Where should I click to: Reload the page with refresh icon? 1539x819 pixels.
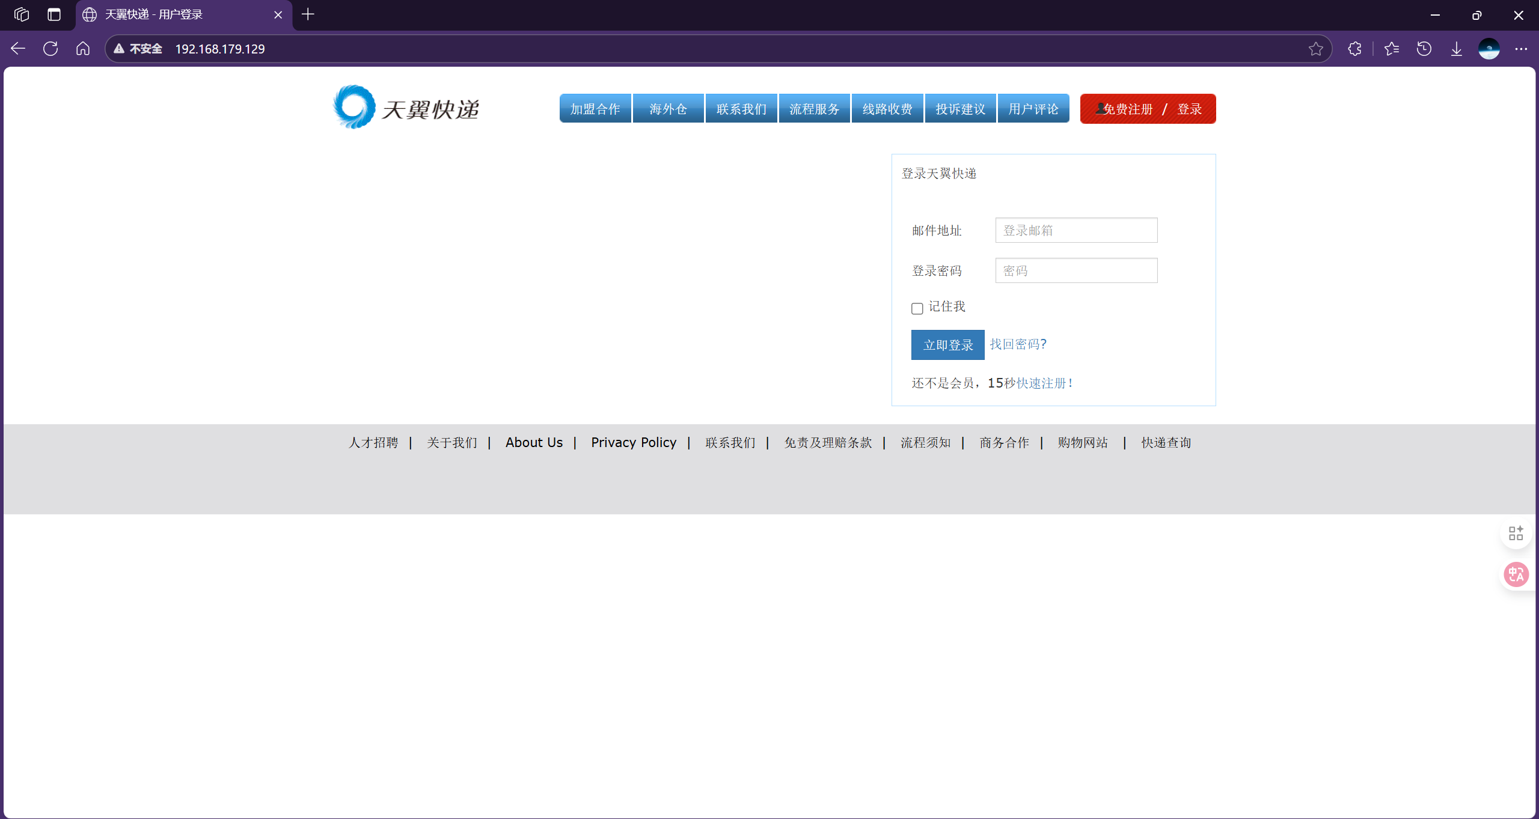click(50, 49)
